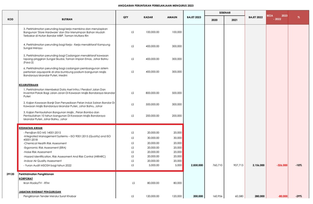Image resolution: width=313 pixels, height=204 pixels.
Task: Select the BAJET 2022 header cell
Action: (256, 17)
